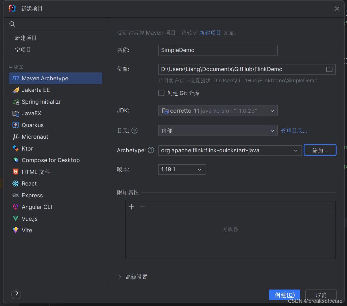Open the JDK dropdown

[272, 111]
